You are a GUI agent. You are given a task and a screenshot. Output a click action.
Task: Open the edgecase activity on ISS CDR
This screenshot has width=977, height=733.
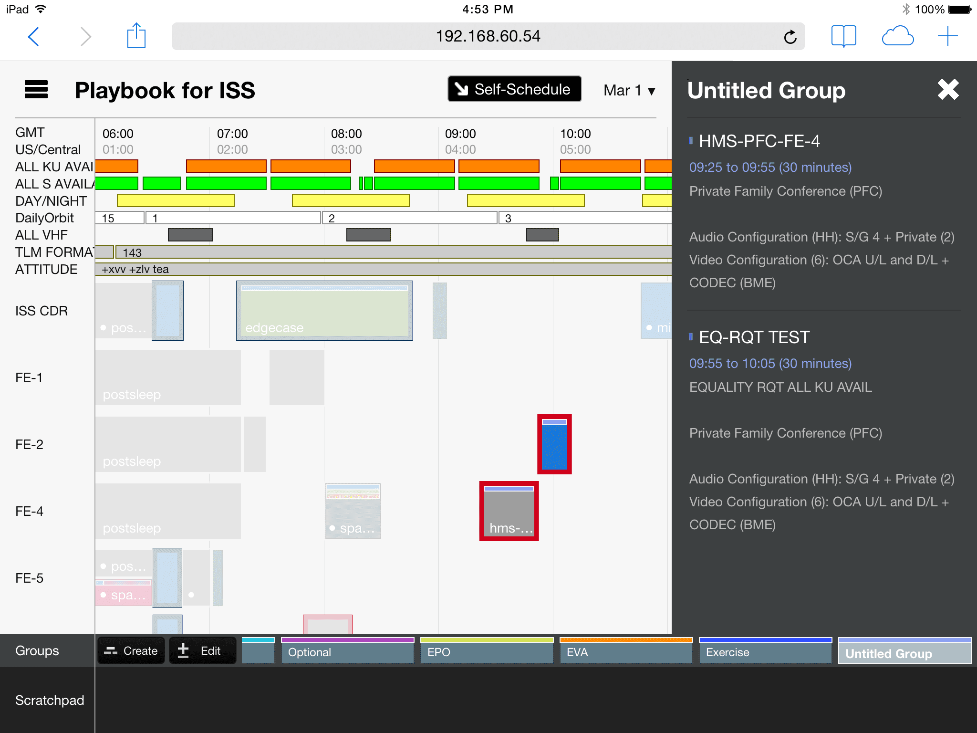click(x=324, y=311)
